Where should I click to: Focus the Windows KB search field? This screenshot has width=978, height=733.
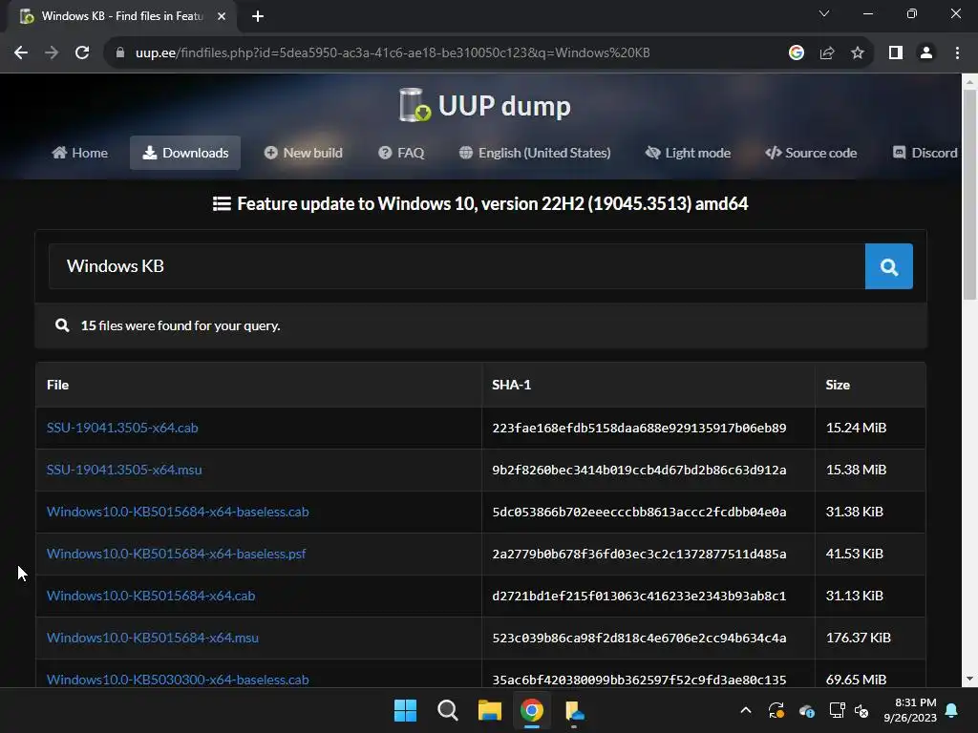pos(457,267)
